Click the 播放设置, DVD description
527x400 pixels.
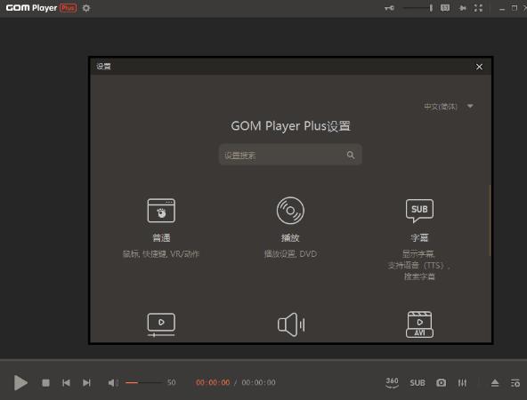point(290,253)
